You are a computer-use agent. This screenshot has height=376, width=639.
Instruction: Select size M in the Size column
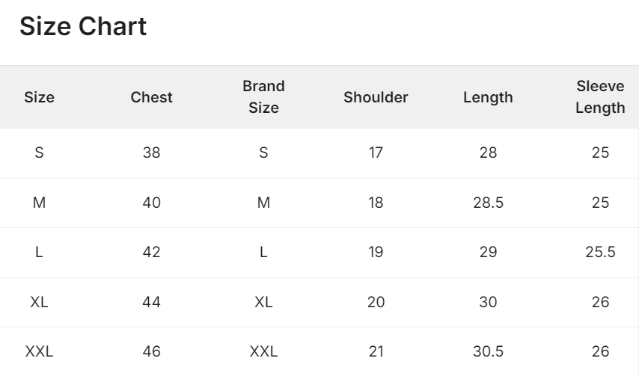[x=39, y=203]
